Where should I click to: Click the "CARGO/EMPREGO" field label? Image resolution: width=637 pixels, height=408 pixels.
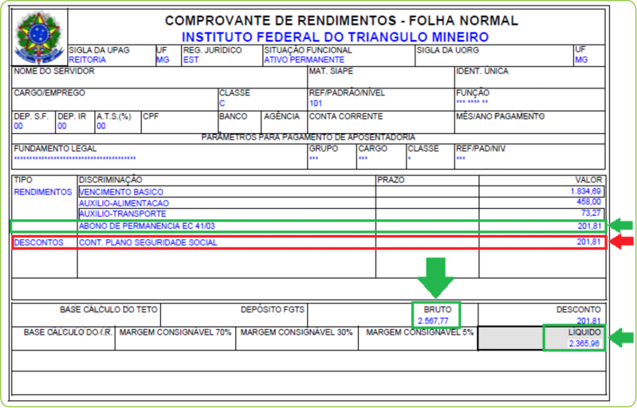(49, 92)
